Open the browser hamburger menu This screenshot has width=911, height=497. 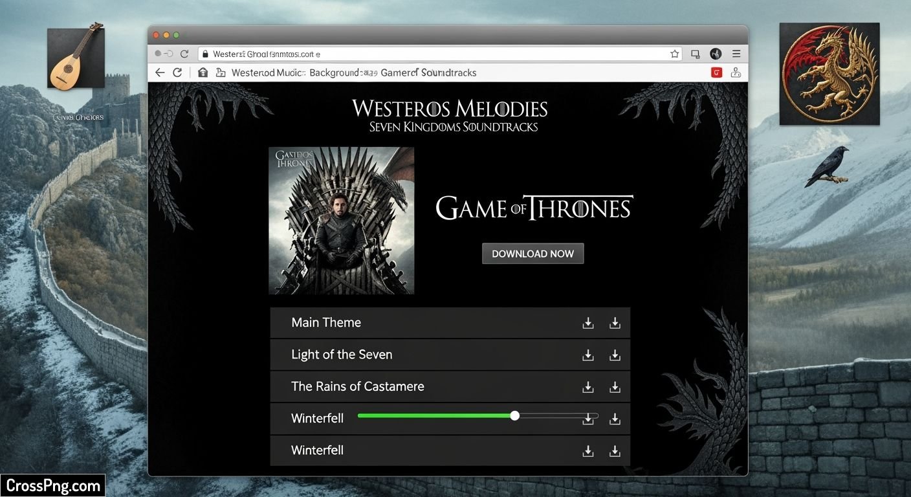point(736,54)
